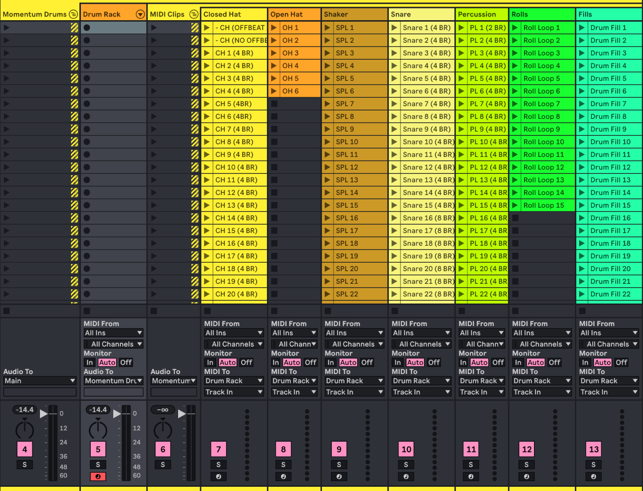This screenshot has height=491, width=643.
Task: Set Snare track monitor to Off
Action: [x=434, y=362]
